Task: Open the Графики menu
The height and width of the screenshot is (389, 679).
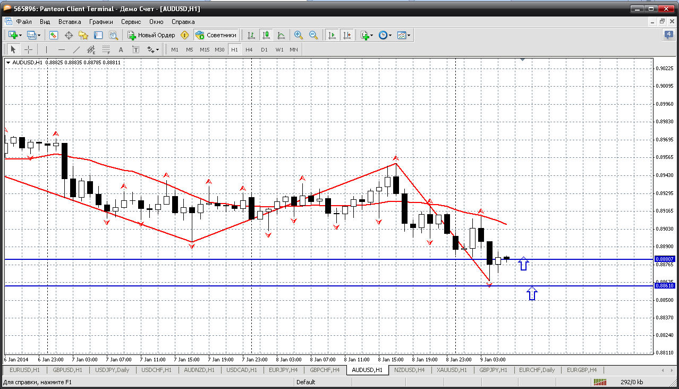Action: 101,22
